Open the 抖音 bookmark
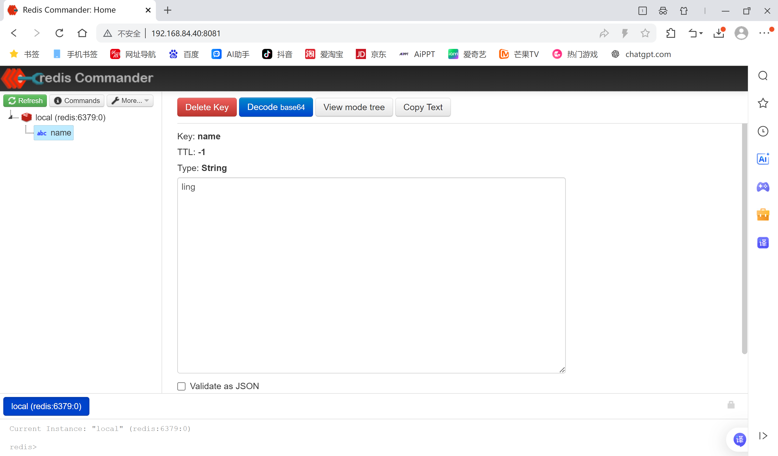 pyautogui.click(x=277, y=54)
